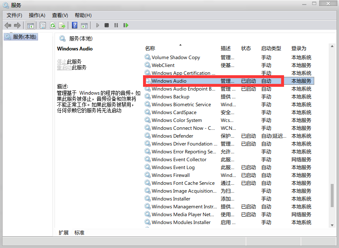Sort by the 启动类型 column header
The width and height of the screenshot is (339, 248).
point(271,48)
